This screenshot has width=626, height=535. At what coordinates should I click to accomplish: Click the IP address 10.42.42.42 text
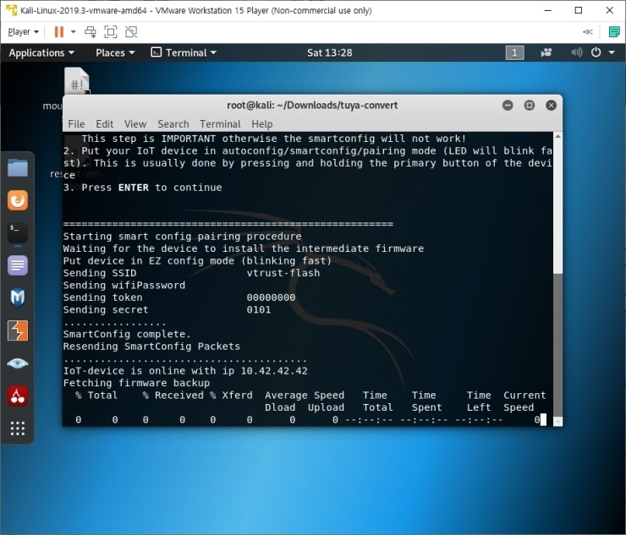point(274,371)
